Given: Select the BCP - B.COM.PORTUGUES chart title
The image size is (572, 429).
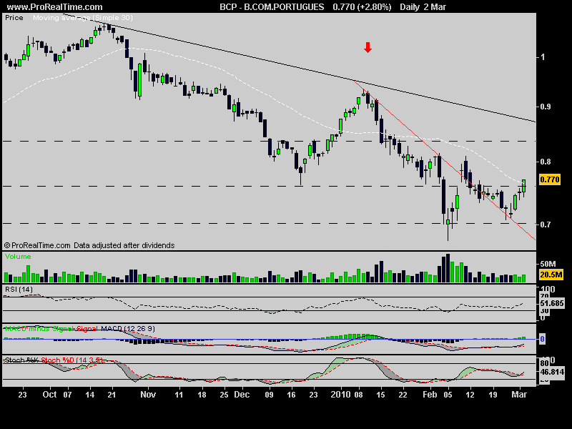Looking at the screenshot, I should [272, 7].
